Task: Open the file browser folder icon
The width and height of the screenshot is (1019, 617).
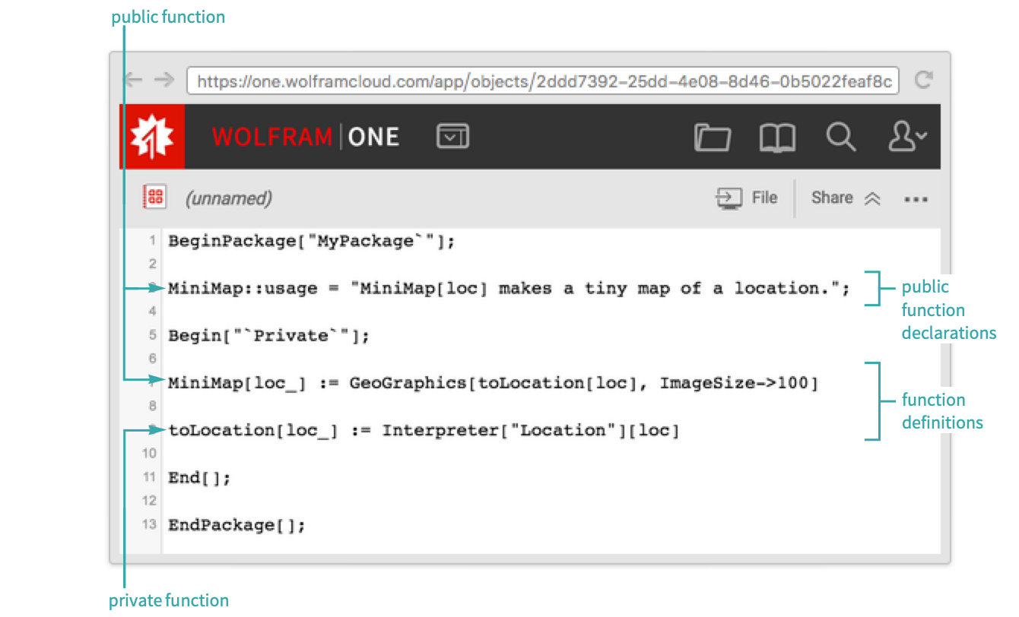Action: (713, 138)
